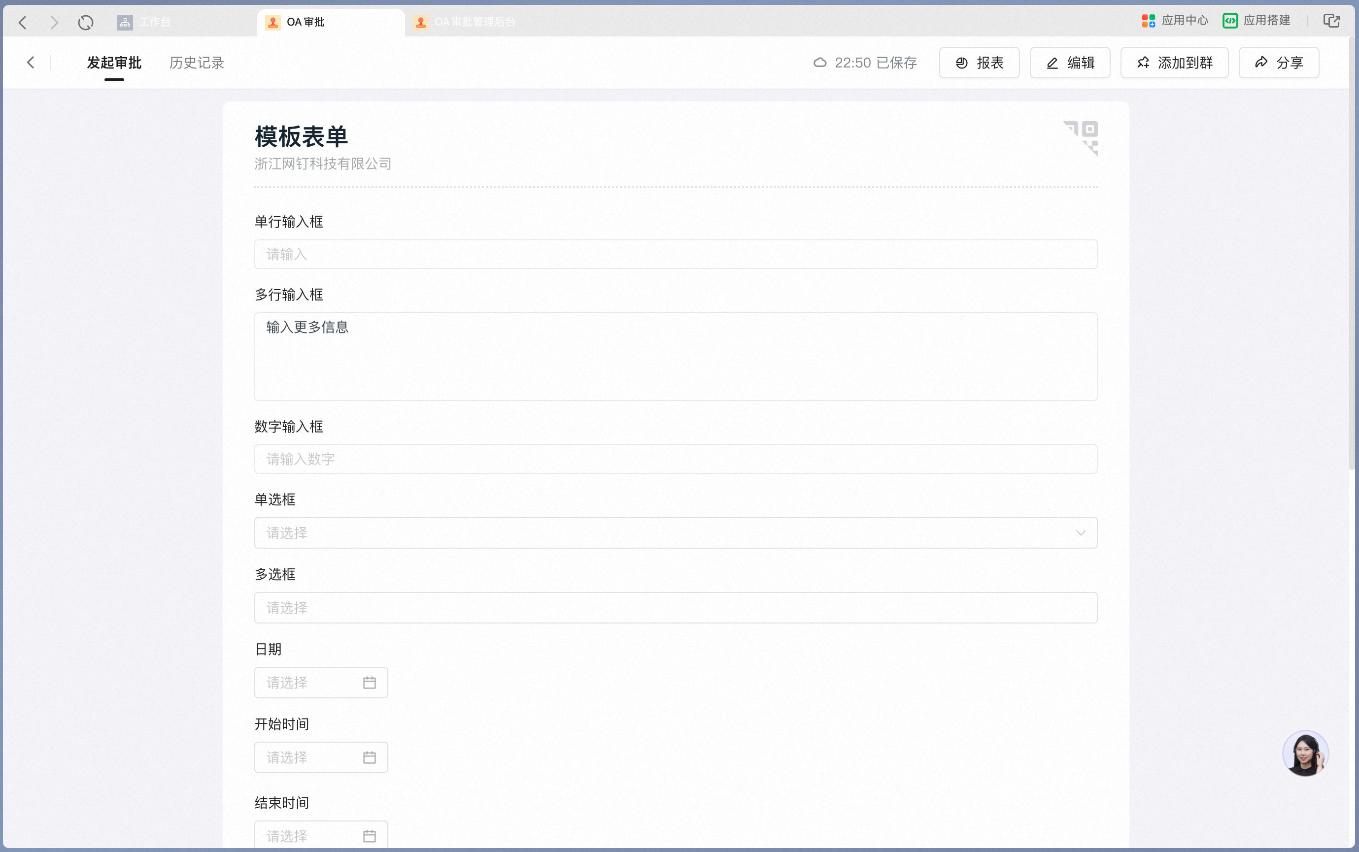Open the customer service avatar assistant
The height and width of the screenshot is (852, 1359).
coord(1305,754)
